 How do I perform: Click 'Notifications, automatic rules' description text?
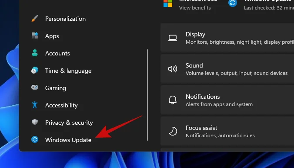pyautogui.click(x=220, y=136)
